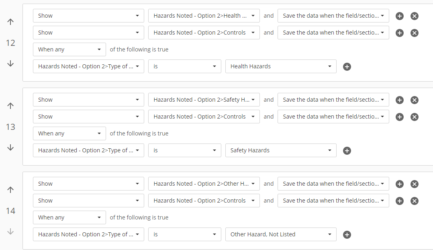This screenshot has height=250, width=433.
Task: Add condition after Safety Hazards value
Action: point(347,151)
